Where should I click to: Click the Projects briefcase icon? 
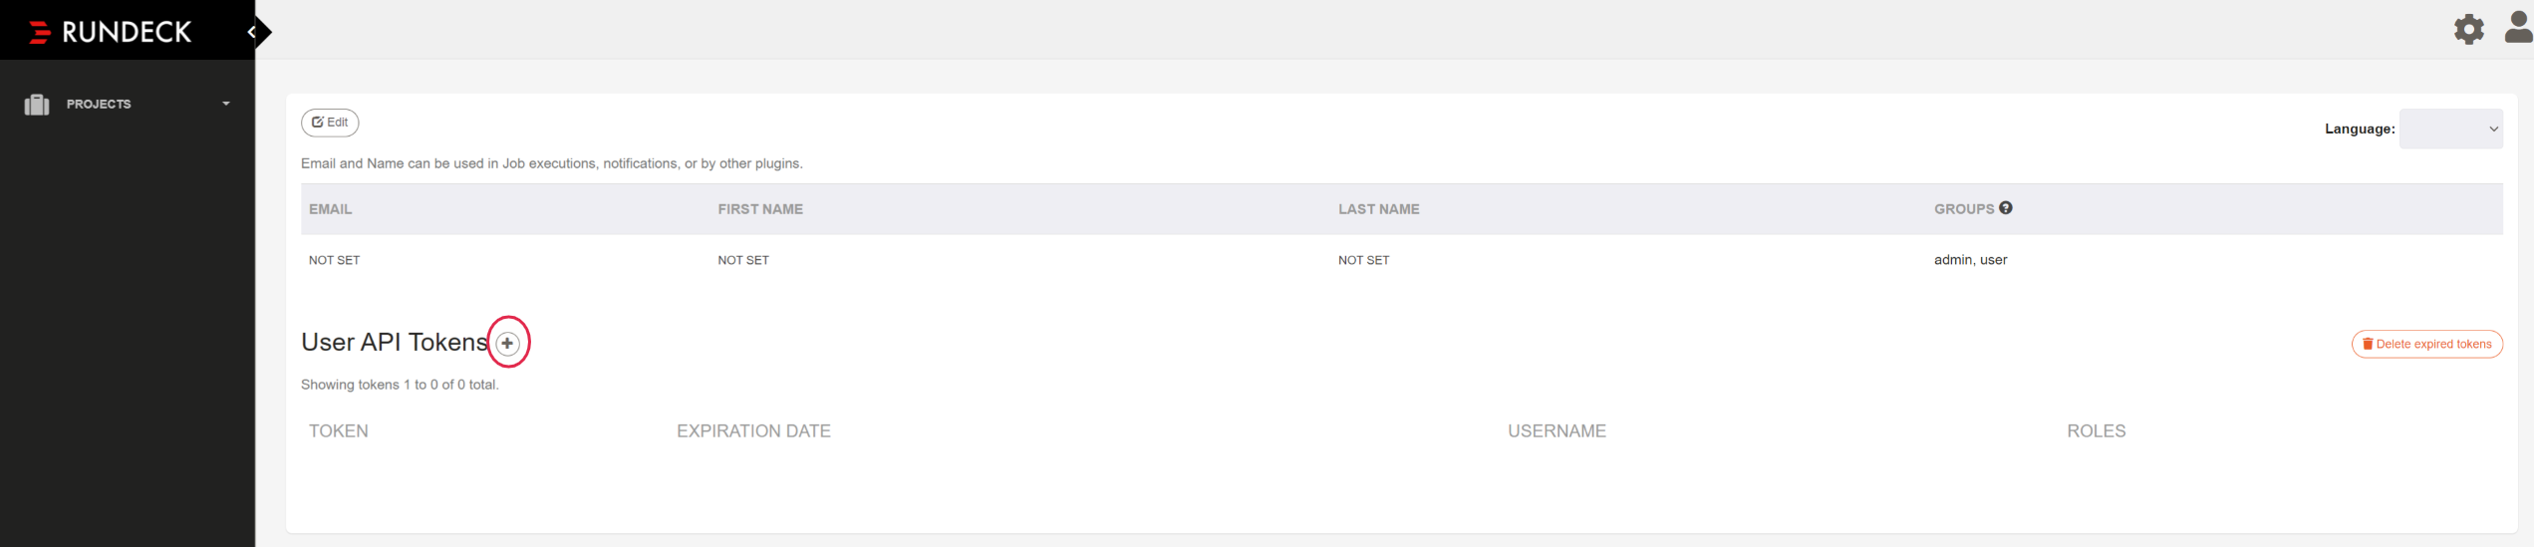(x=37, y=105)
